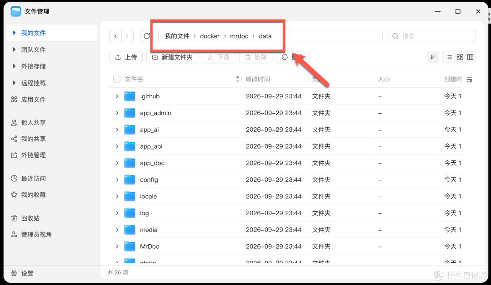Click the File Management app icon
Screen dimensions: 491x285
click(15, 11)
